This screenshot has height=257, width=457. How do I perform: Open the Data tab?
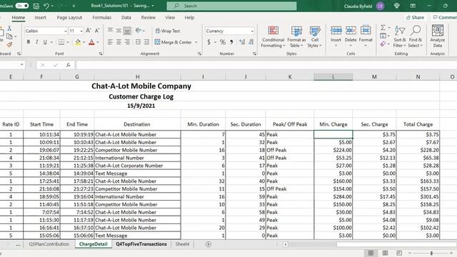click(x=126, y=17)
